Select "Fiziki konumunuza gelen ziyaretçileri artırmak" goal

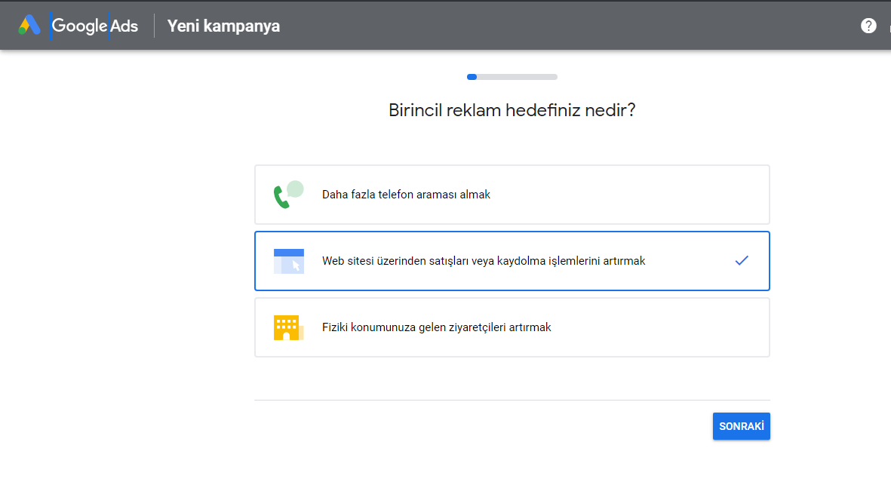pos(512,327)
